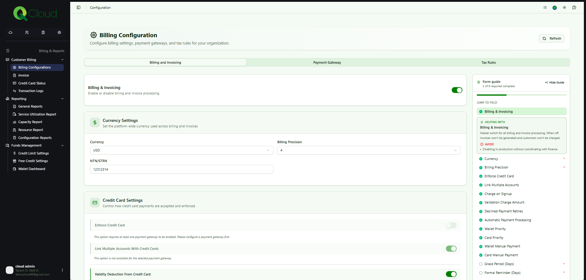
Task: Open the cloud icon in sidebar toolbar
Action: (x=10, y=32)
